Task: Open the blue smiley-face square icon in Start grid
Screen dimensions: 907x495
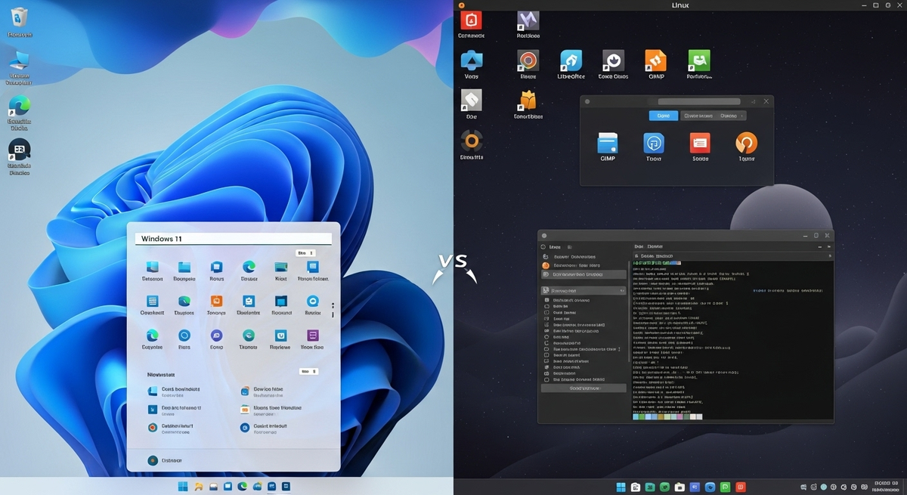Action: click(x=280, y=336)
